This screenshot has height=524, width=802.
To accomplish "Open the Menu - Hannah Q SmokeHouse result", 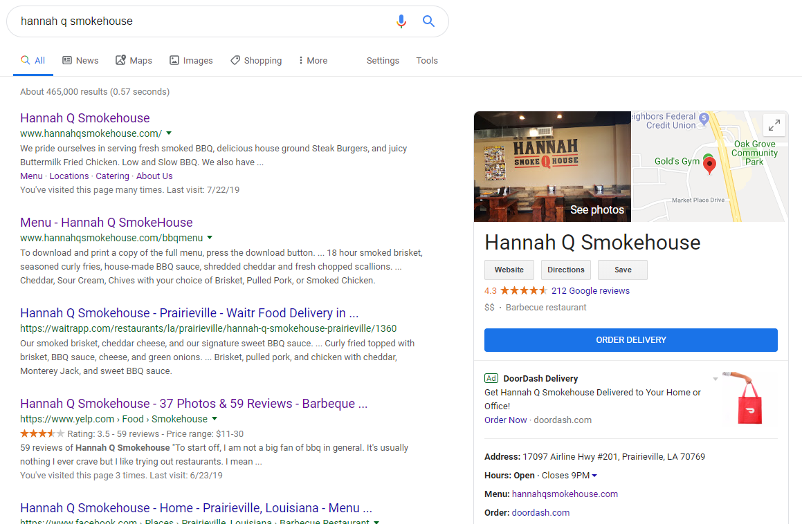I will 107,223.
